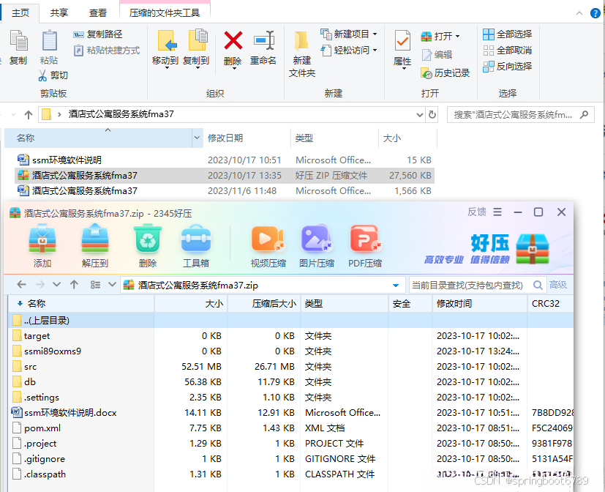This screenshot has width=605, height=492.
Task: Open the Compressed folder tools (压缩的文件夹工具) tab
Action: (x=165, y=13)
